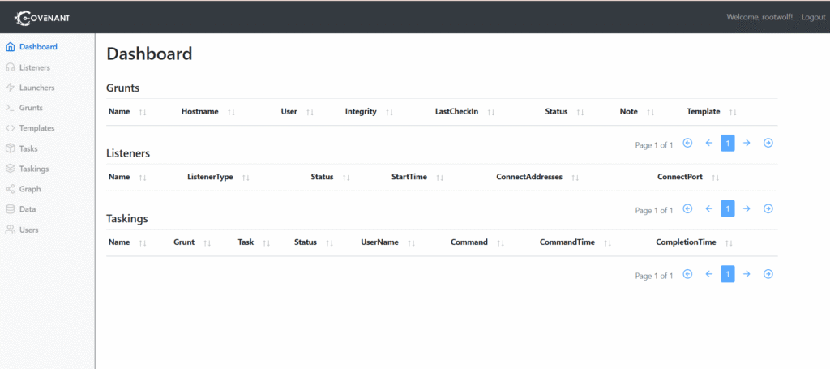Screen dimensions: 830x369
Task: Click the Launchers lightning bolt icon
Action: pos(10,88)
